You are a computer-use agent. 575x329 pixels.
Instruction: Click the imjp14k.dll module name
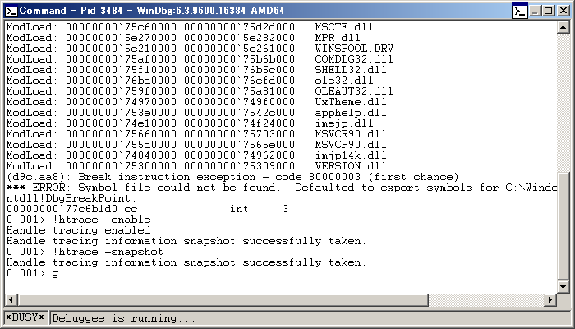click(x=351, y=155)
